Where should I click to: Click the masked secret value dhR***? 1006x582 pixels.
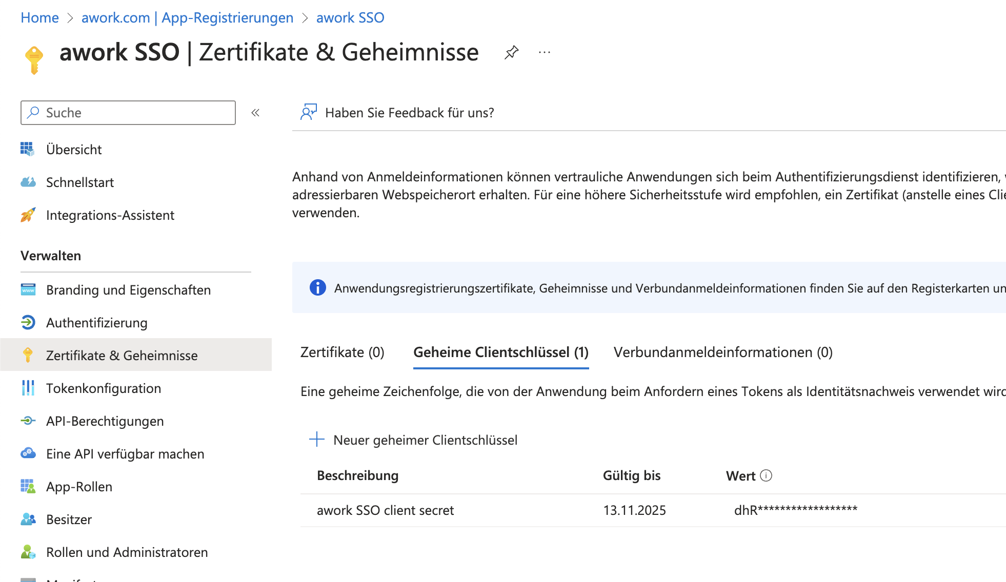coord(796,510)
